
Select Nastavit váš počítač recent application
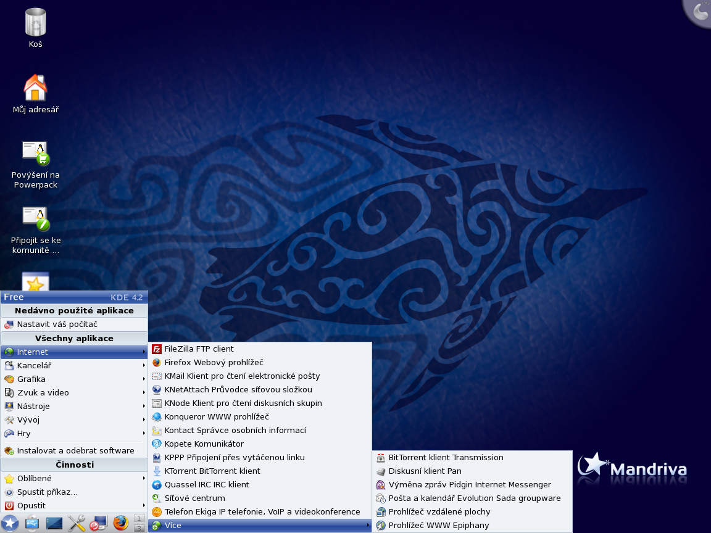pyautogui.click(x=74, y=324)
